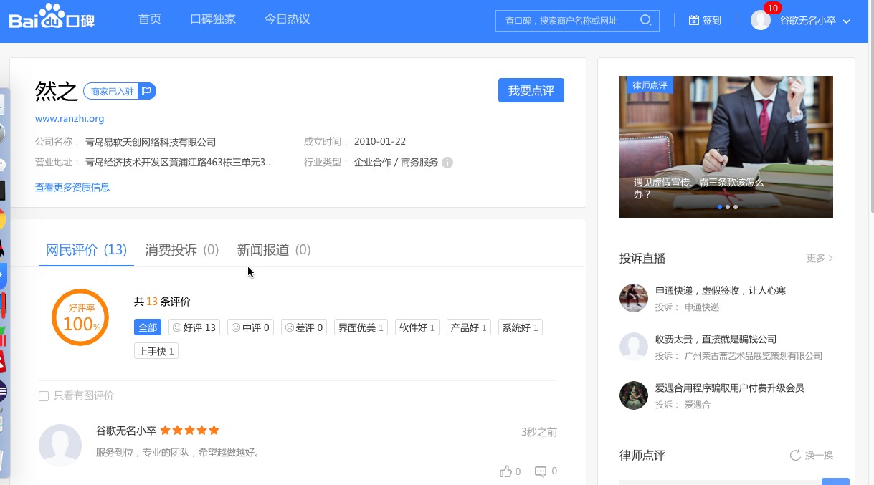Open the 律师点评 banner image
This screenshot has height=485, width=874.
point(726,147)
